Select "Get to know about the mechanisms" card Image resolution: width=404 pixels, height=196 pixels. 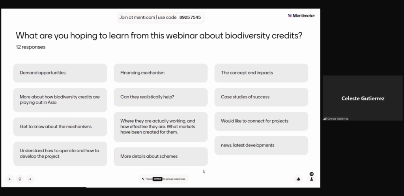pos(60,126)
